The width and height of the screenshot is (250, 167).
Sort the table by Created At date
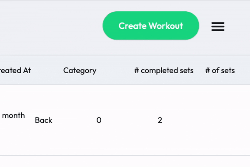[16, 70]
